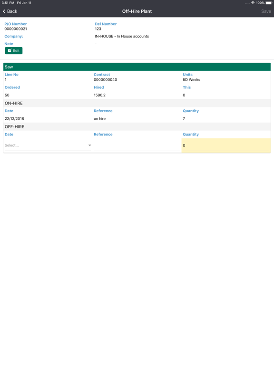Check the battery indicator icon
Screen dimensions: 274x365
tap(269, 3)
